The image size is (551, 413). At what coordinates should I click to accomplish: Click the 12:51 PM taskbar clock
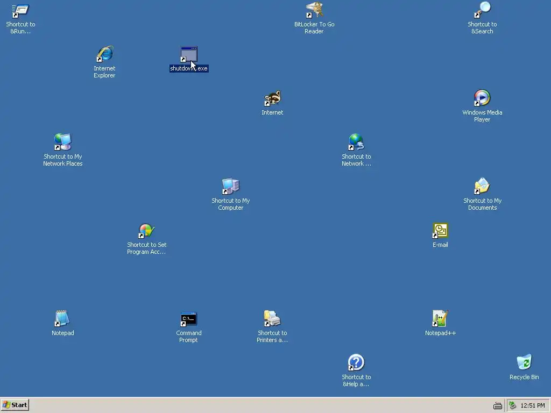pyautogui.click(x=532, y=405)
